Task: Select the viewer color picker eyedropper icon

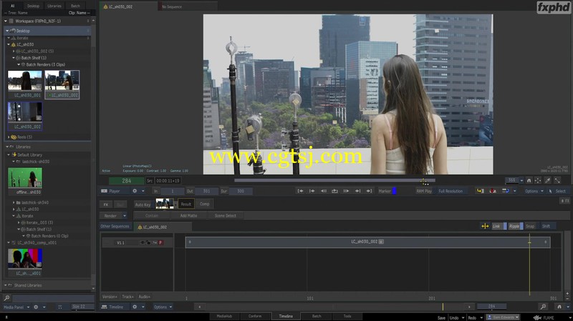Action: tap(547, 180)
